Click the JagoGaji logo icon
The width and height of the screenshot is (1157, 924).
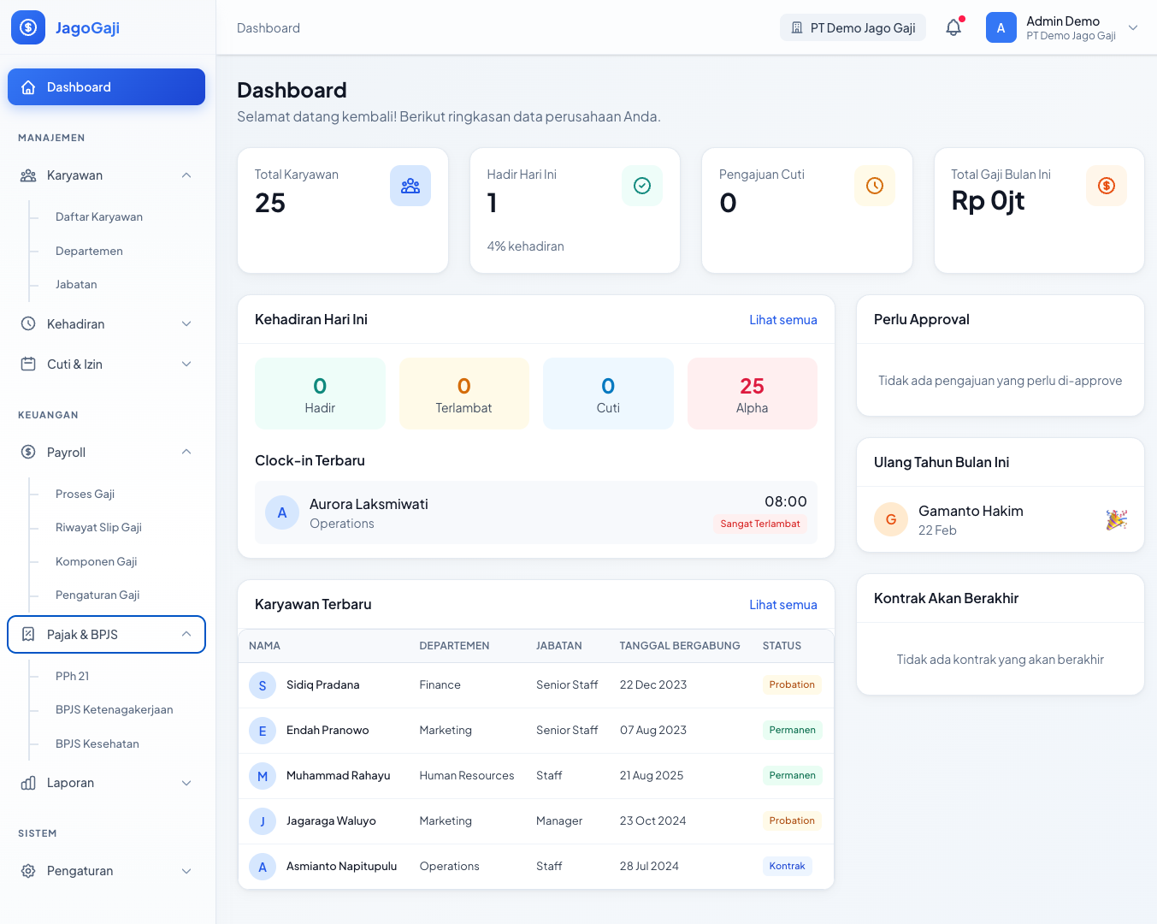point(27,27)
